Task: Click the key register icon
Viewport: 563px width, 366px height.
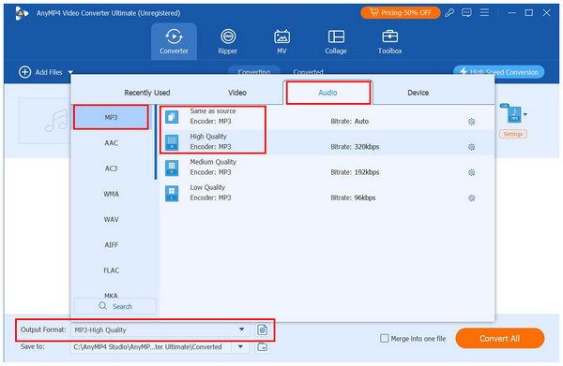Action: [449, 13]
